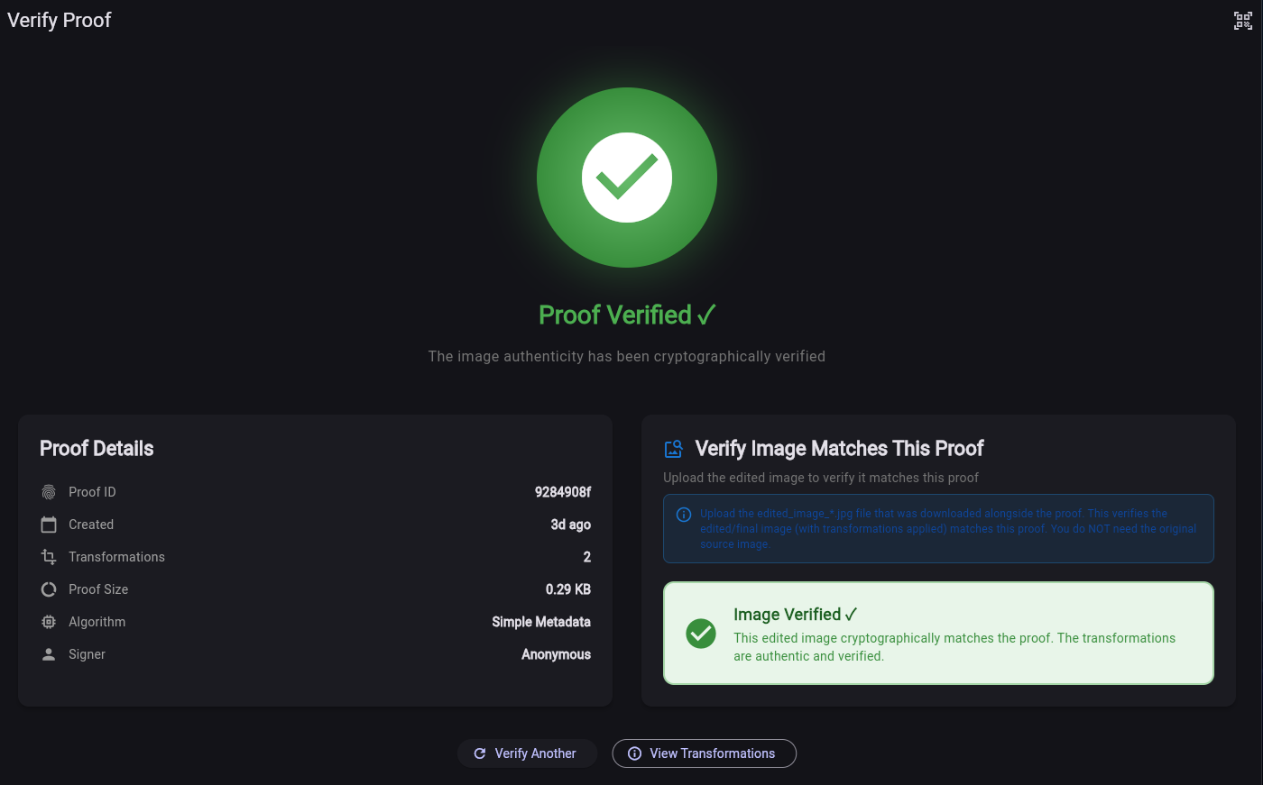
Task: Click the person icon next to Signer
Action: tap(48, 654)
